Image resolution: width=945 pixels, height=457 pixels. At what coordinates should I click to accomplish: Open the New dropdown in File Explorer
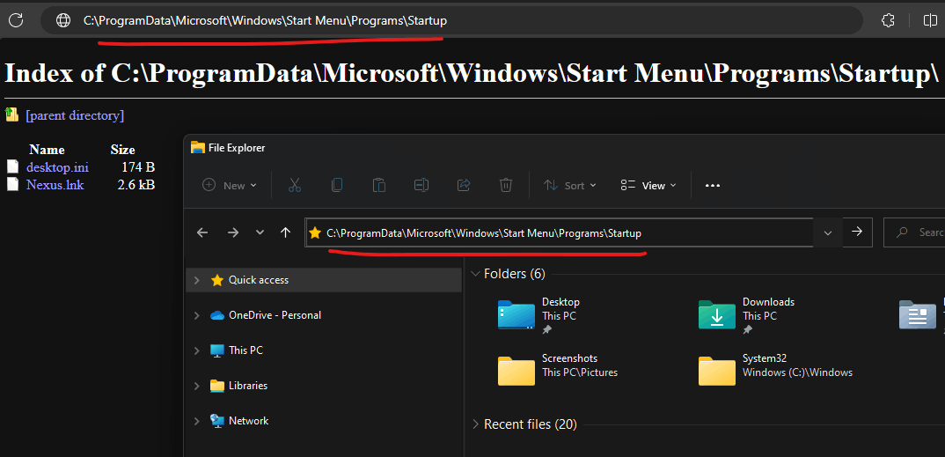[230, 185]
